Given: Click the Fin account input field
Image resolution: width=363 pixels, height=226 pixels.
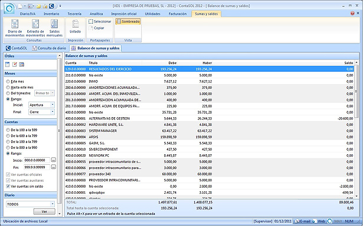Looking at the screenshot, I should pos(37,167).
